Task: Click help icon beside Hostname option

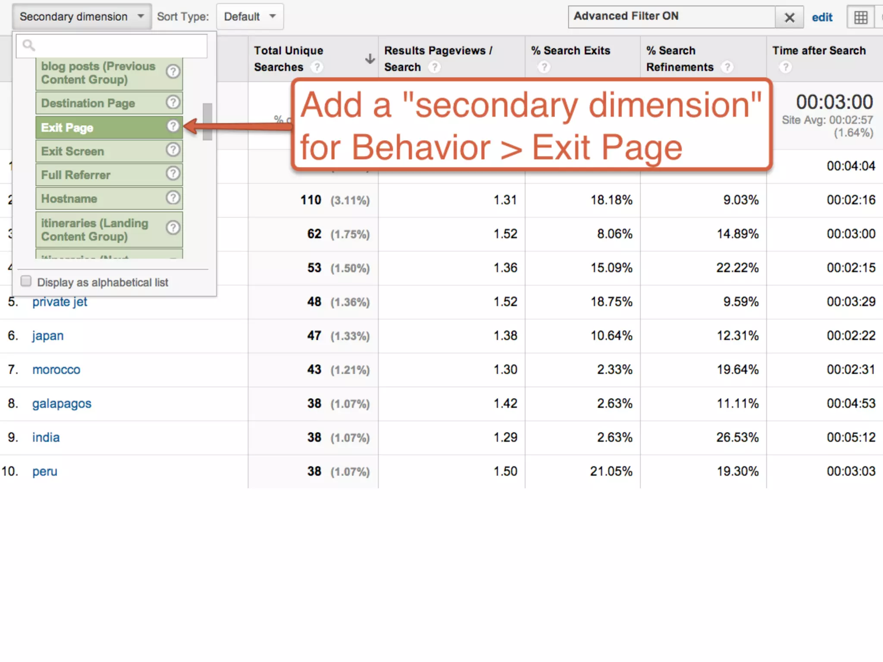Action: 173,198
